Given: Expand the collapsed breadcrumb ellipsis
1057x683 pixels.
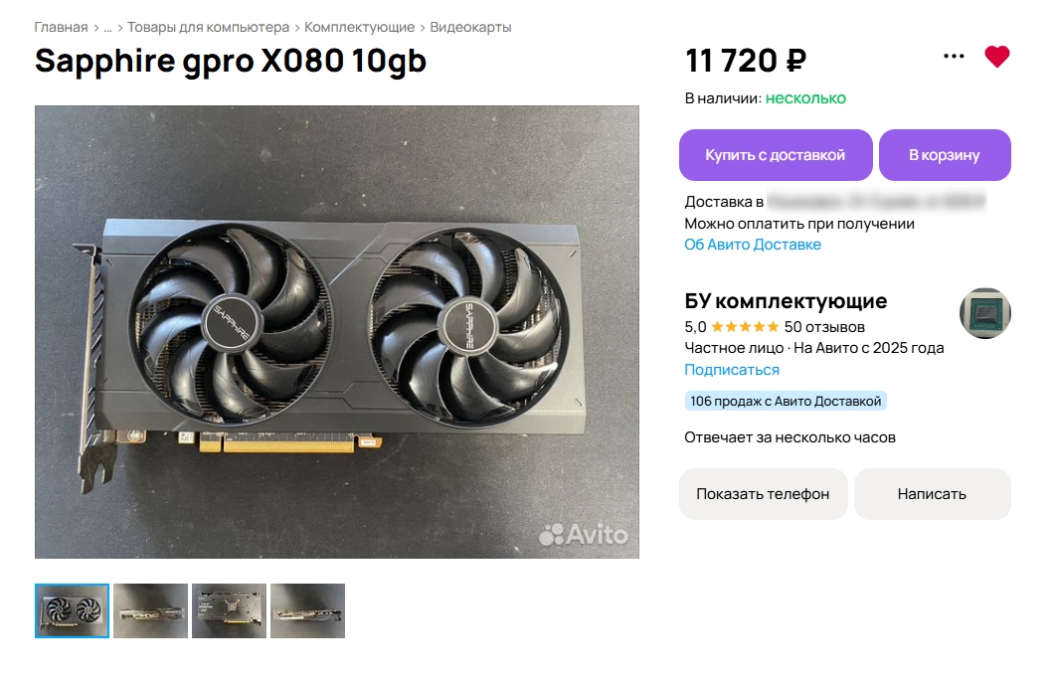Looking at the screenshot, I should coord(107,28).
